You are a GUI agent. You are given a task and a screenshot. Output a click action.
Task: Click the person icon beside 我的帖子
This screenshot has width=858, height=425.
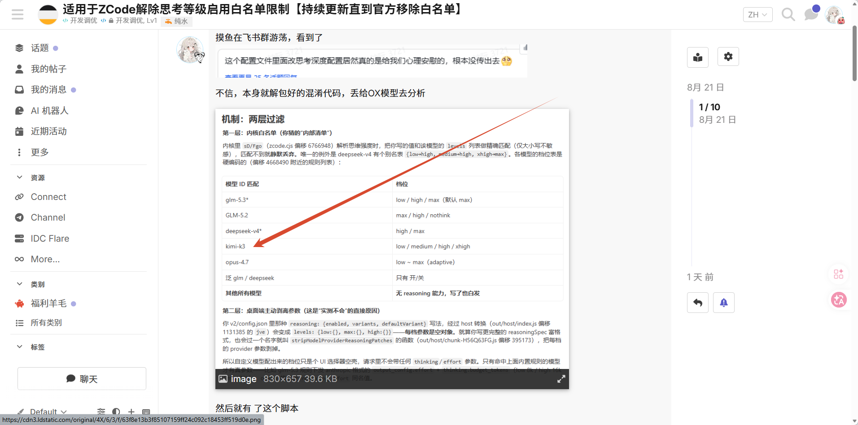pyautogui.click(x=19, y=69)
